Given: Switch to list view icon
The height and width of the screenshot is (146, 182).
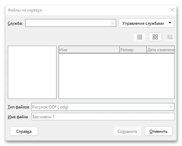Looking at the screenshot, I should (x=140, y=37).
